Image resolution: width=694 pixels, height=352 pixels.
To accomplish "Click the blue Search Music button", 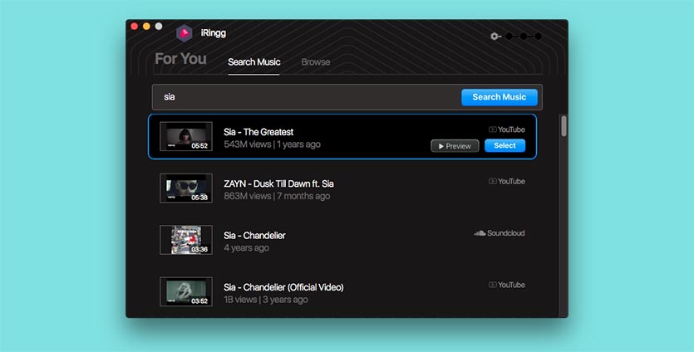I will pyautogui.click(x=500, y=97).
